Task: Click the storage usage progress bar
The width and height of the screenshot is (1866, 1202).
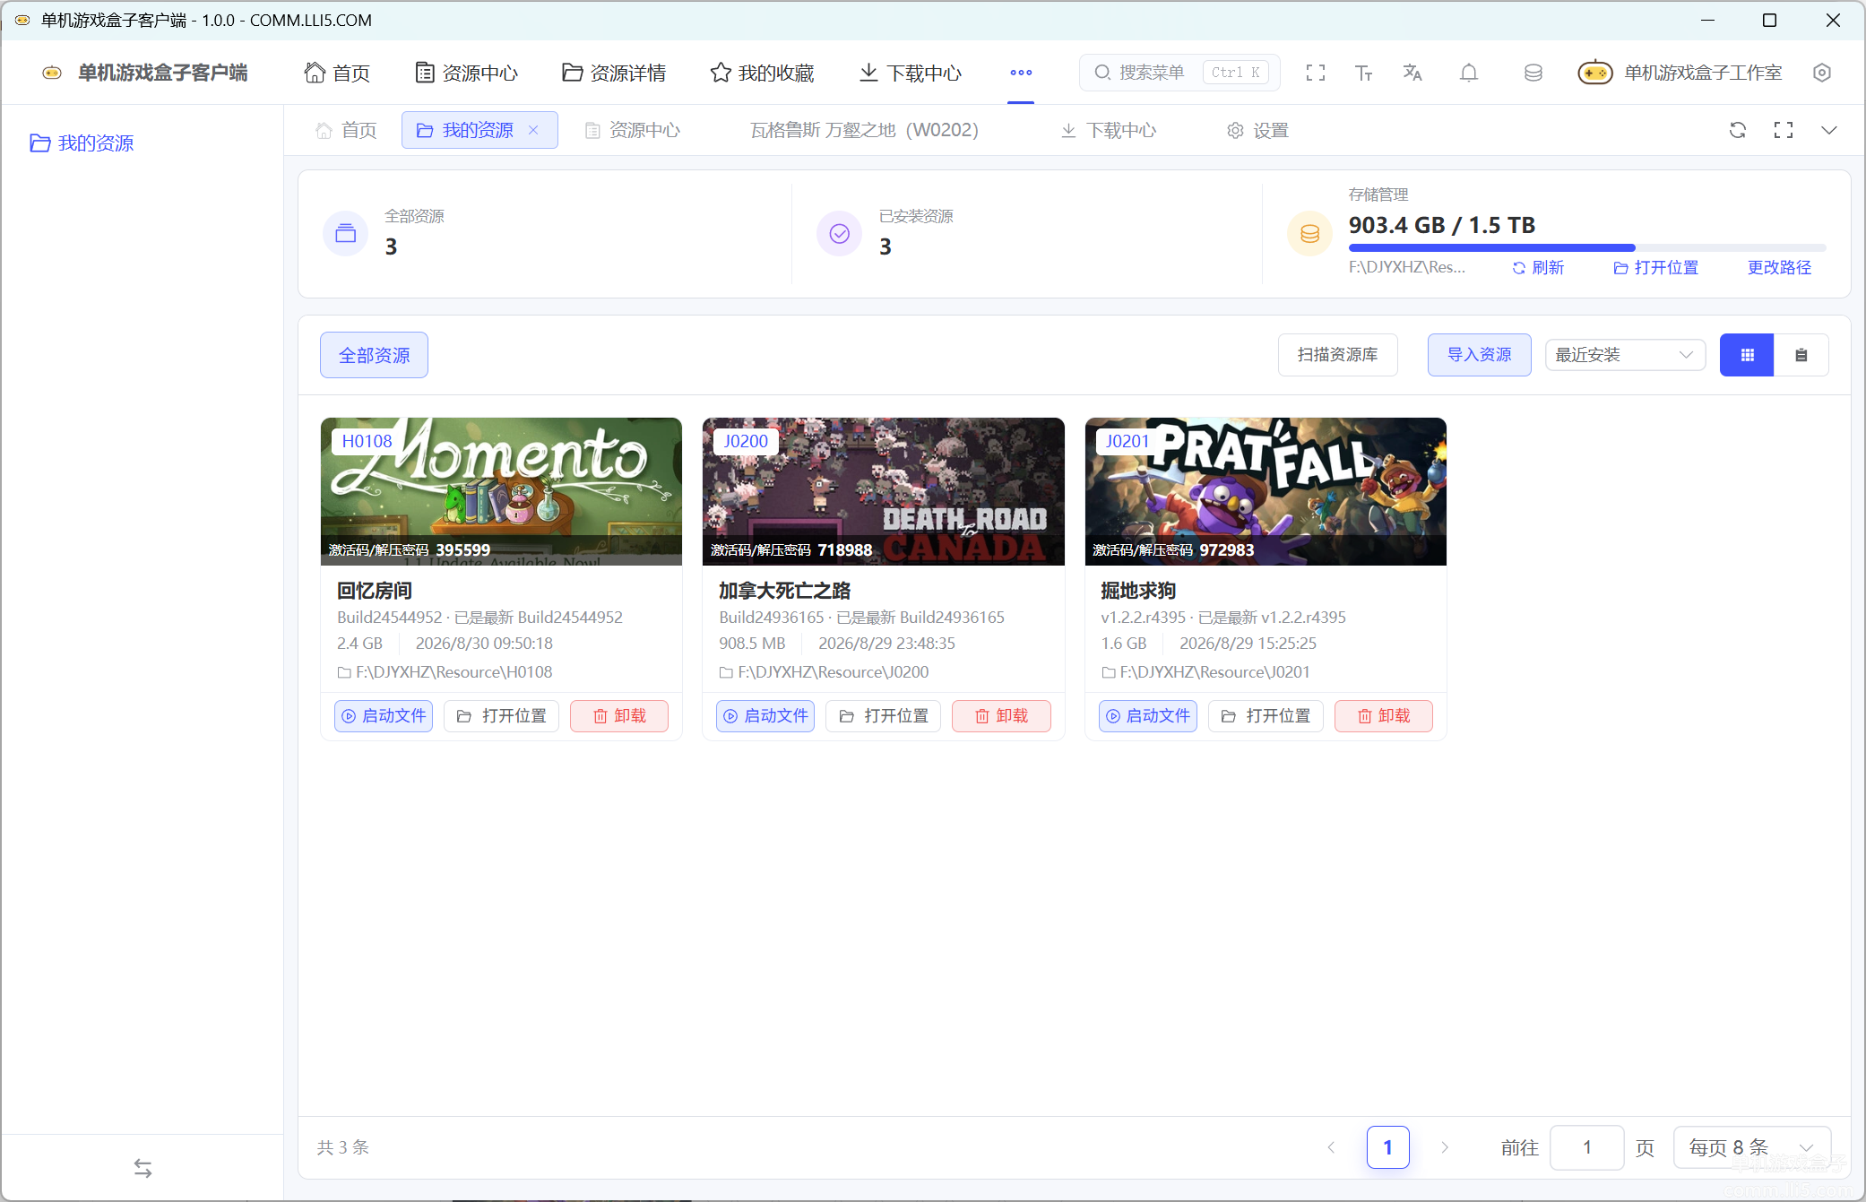Action: [x=1587, y=247]
